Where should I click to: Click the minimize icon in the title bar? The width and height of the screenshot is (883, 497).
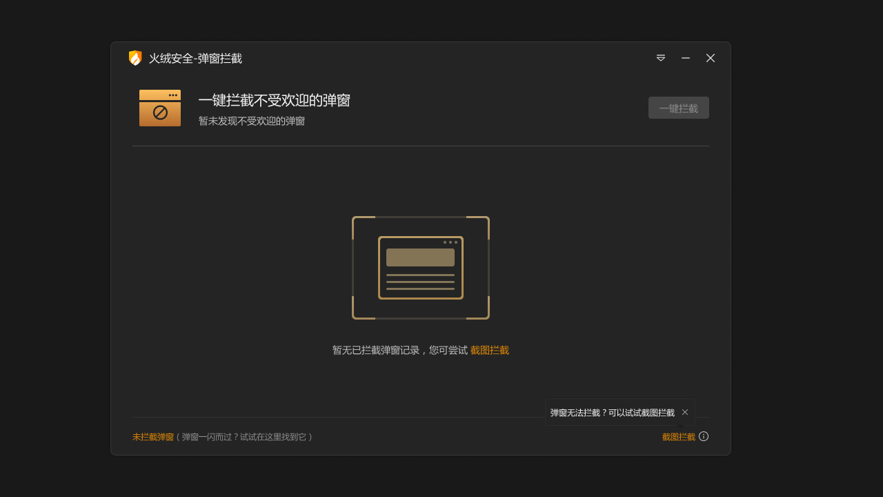coord(685,58)
